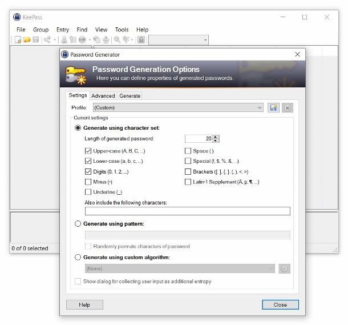Increase password length with up arrow
Viewport: 348px width, 325px height.
pyautogui.click(x=215, y=137)
